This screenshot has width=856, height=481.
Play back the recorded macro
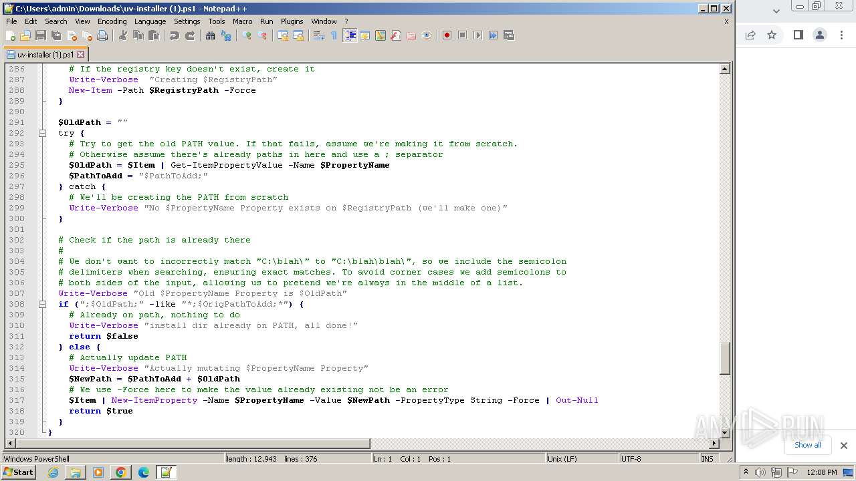point(477,35)
